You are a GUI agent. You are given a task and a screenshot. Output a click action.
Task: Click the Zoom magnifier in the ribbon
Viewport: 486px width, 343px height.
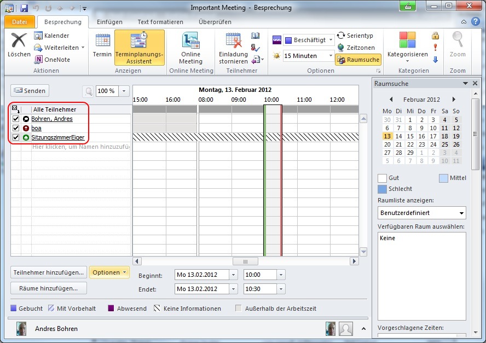tap(458, 39)
